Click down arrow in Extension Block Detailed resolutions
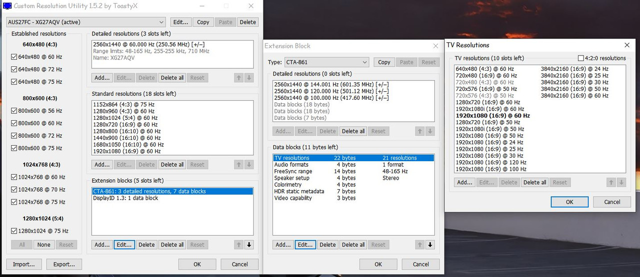Screen dimensions: 640x277 click(x=430, y=131)
